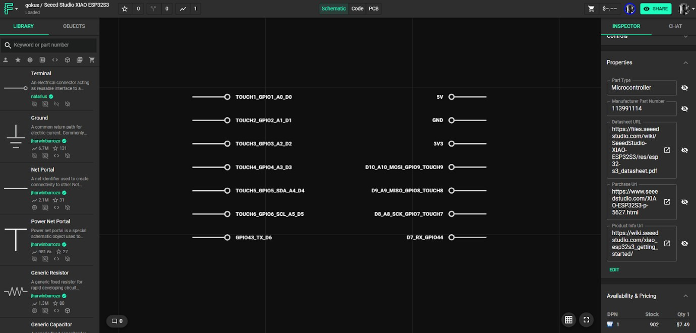This screenshot has width=696, height=333.
Task: Select the D7_RX_GPIO44 pin label
Action: (425, 238)
